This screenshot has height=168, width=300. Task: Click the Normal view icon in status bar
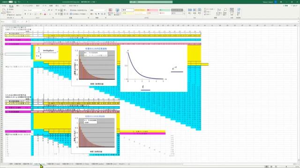(266, 167)
